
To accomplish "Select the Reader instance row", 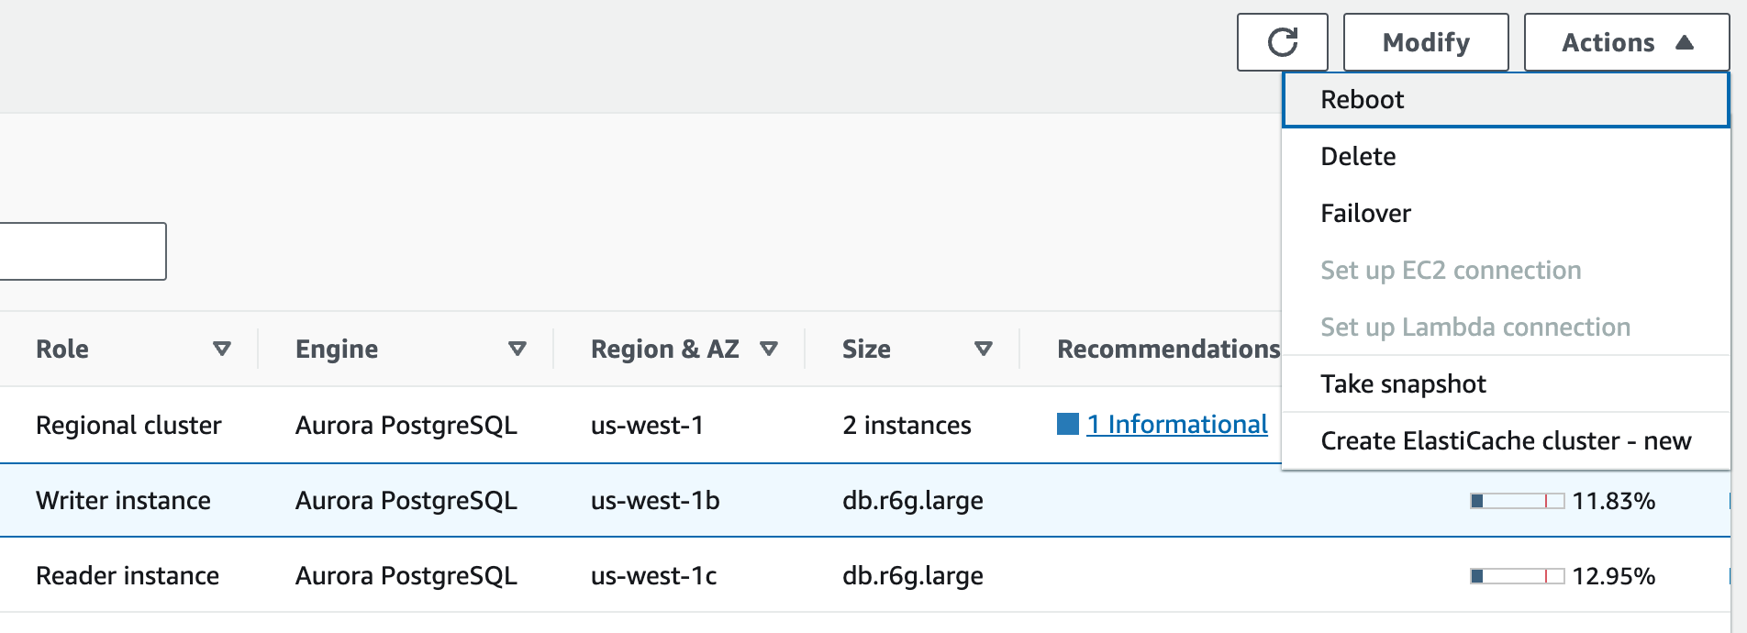I will coord(127,576).
